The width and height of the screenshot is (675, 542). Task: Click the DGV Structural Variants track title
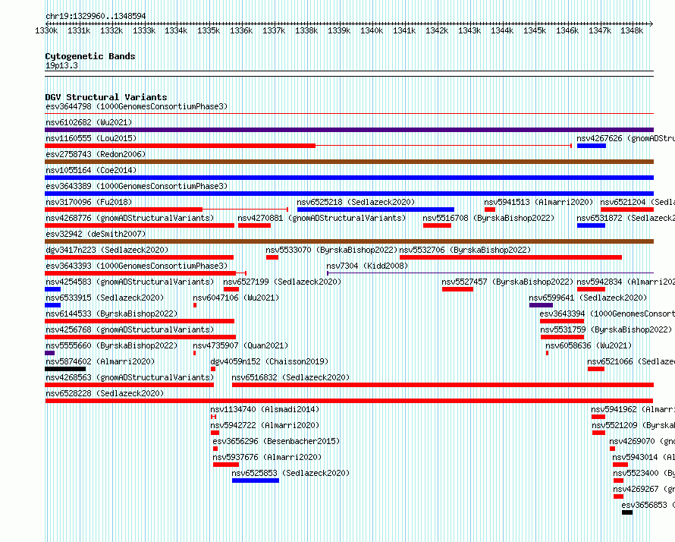[x=106, y=97]
